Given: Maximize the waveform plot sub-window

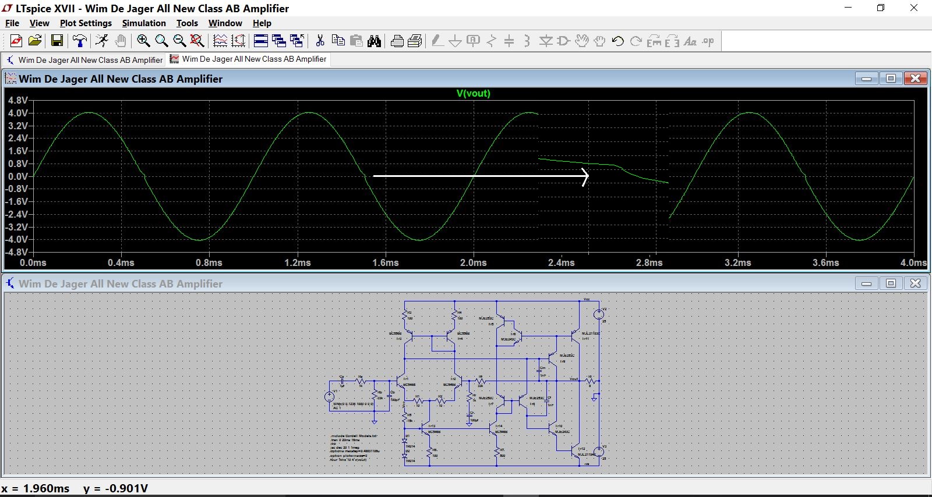Looking at the screenshot, I should tap(891, 79).
